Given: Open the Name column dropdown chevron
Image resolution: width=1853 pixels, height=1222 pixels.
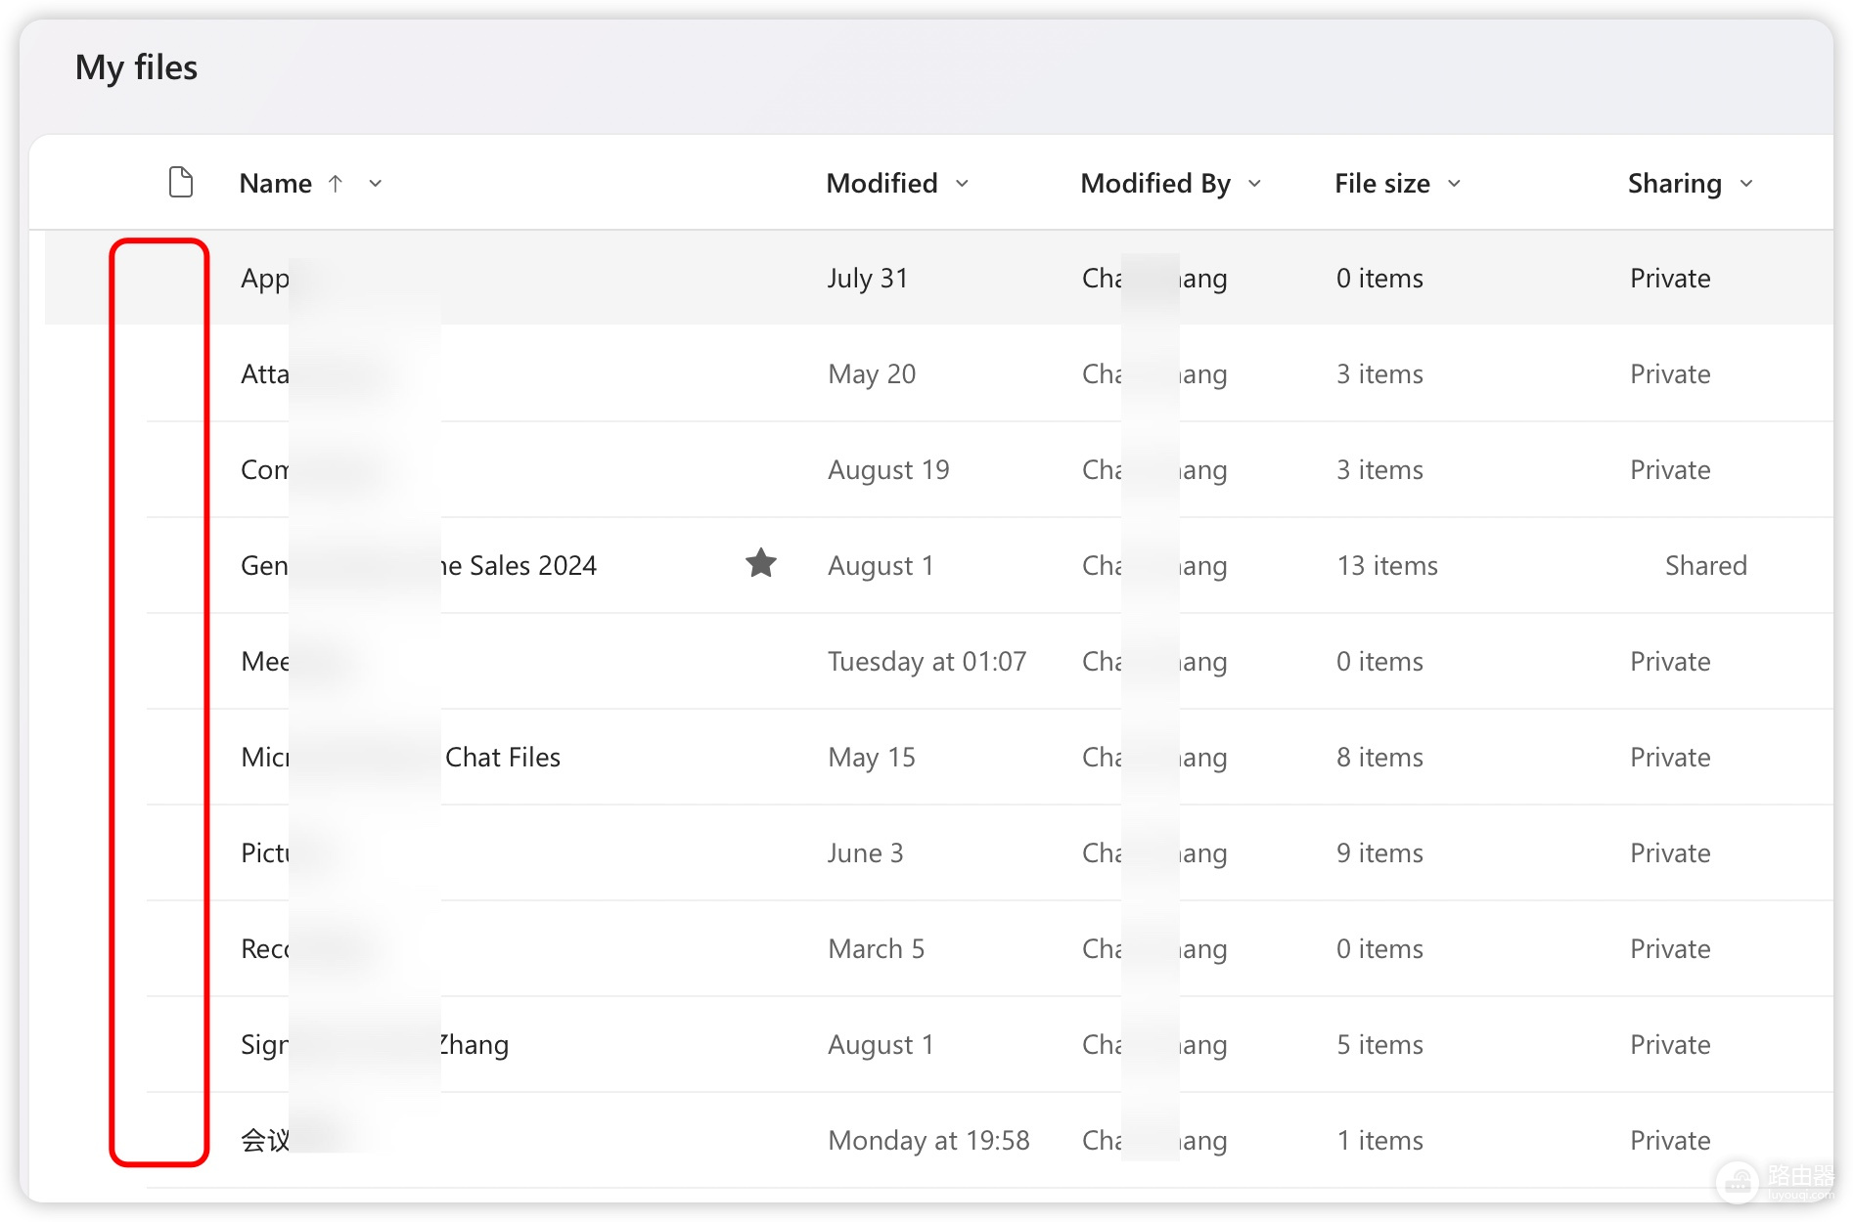Looking at the screenshot, I should 375,184.
